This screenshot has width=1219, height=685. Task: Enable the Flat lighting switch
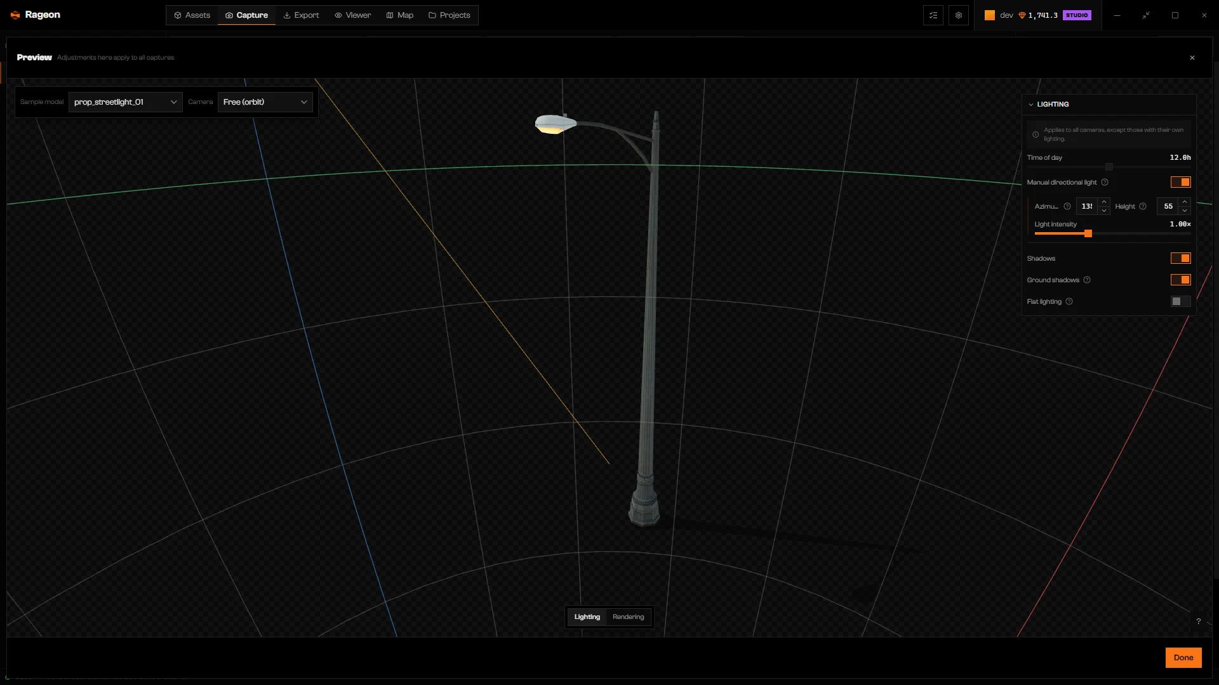[1180, 301]
